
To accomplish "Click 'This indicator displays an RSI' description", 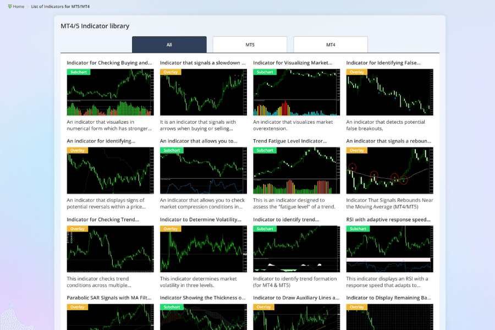I will tap(387, 282).
